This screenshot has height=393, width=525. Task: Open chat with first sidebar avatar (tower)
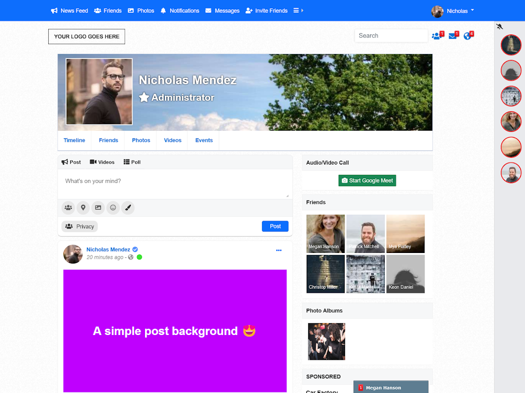(x=511, y=45)
